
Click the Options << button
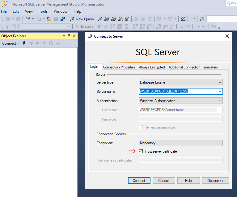click(215, 181)
